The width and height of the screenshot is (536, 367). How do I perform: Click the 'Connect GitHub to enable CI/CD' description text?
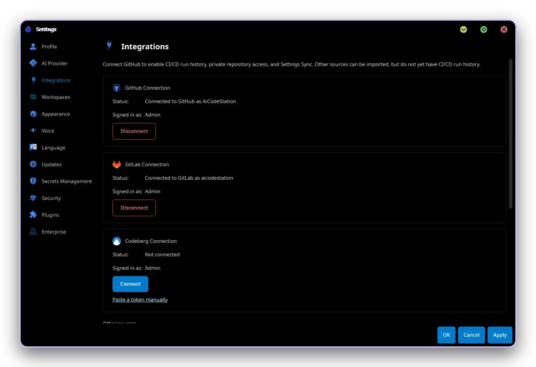tap(292, 64)
